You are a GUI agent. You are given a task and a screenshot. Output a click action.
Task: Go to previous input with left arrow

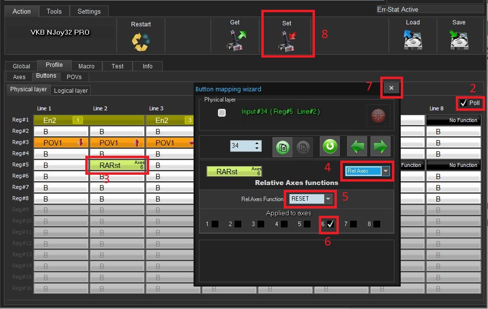tap(356, 146)
